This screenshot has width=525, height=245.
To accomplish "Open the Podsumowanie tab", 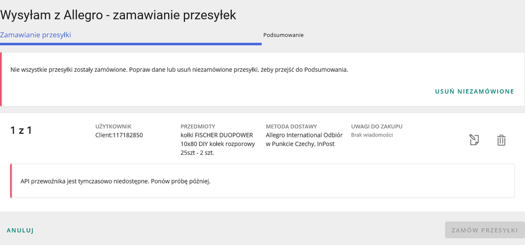I will click(283, 35).
